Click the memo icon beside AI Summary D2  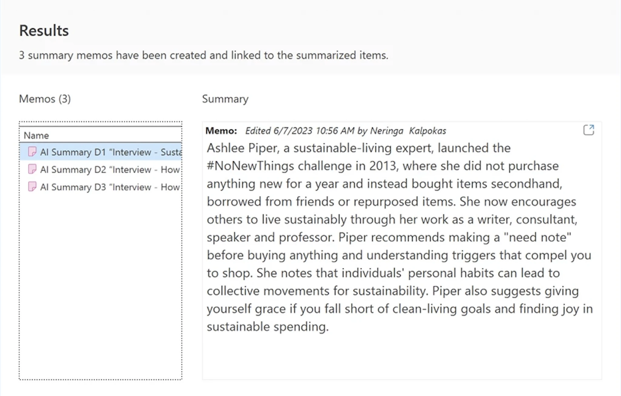click(32, 169)
